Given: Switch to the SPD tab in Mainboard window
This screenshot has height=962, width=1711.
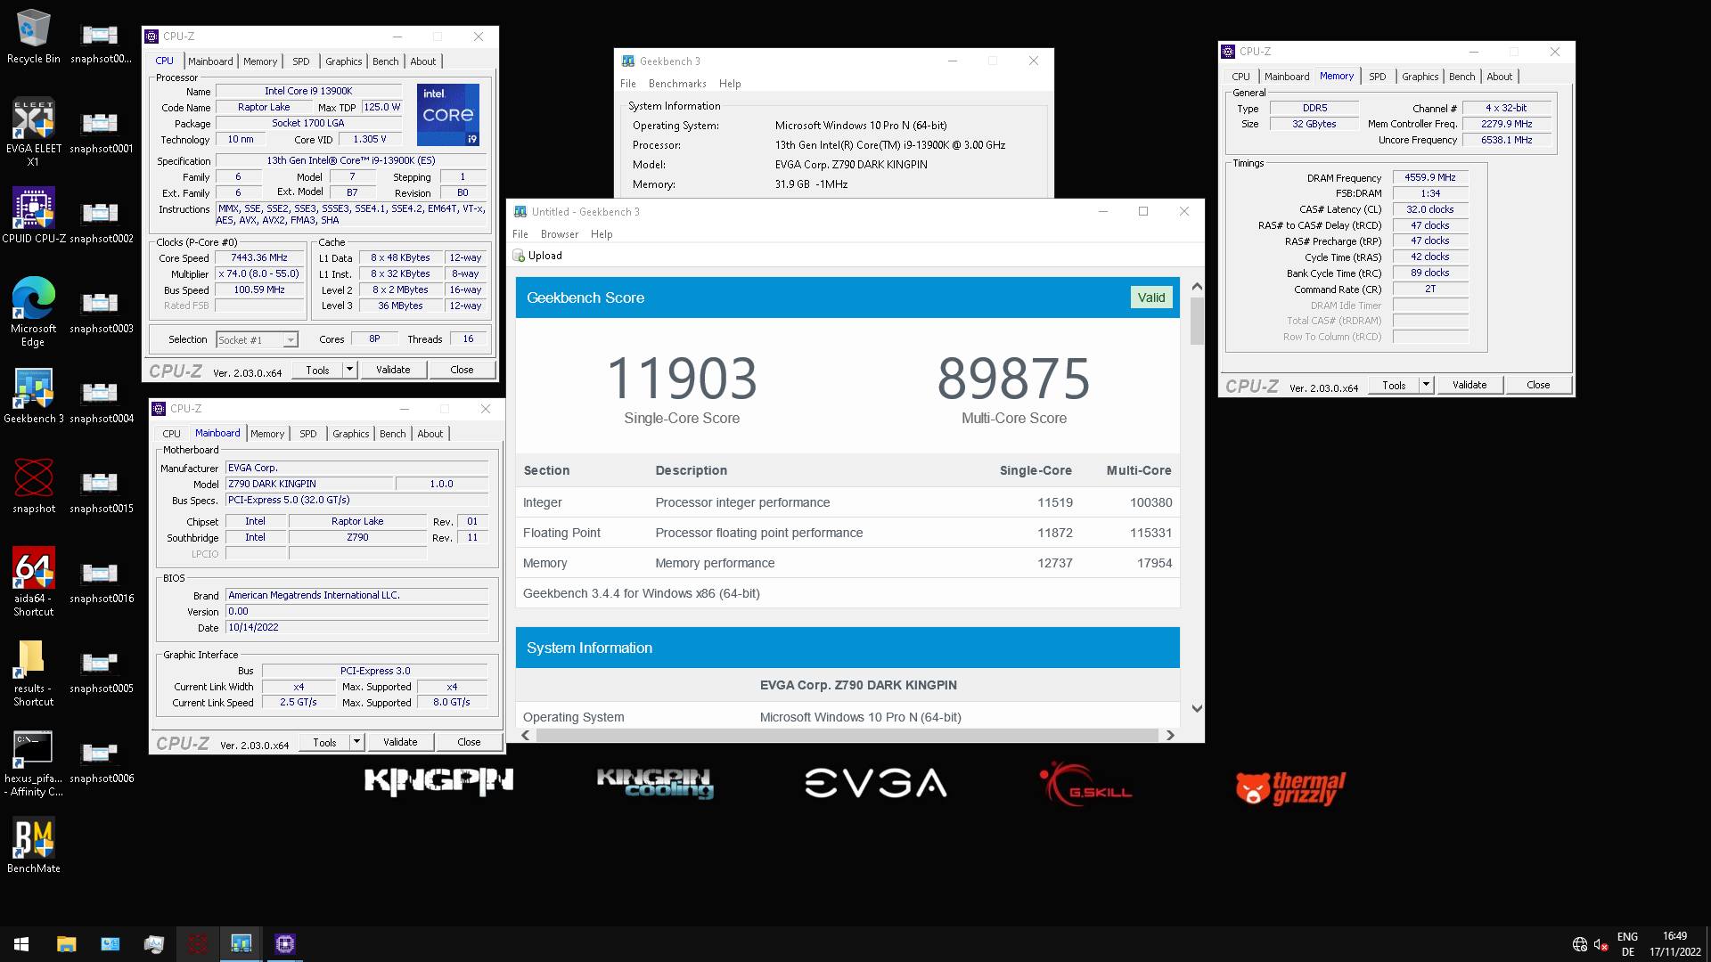Looking at the screenshot, I should (307, 434).
